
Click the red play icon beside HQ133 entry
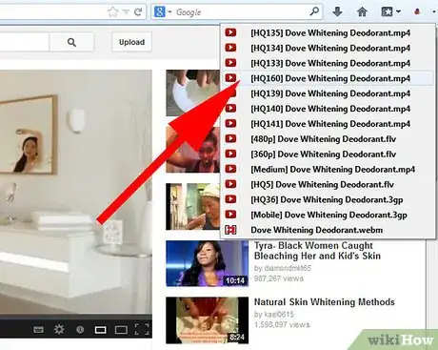click(230, 63)
